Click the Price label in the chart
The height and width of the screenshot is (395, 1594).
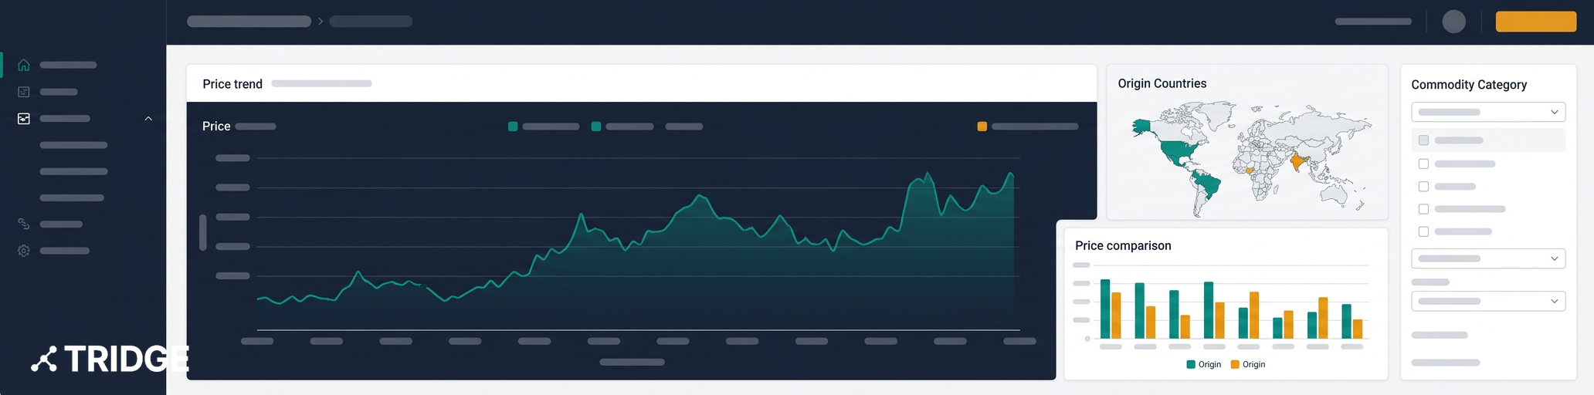(x=216, y=127)
